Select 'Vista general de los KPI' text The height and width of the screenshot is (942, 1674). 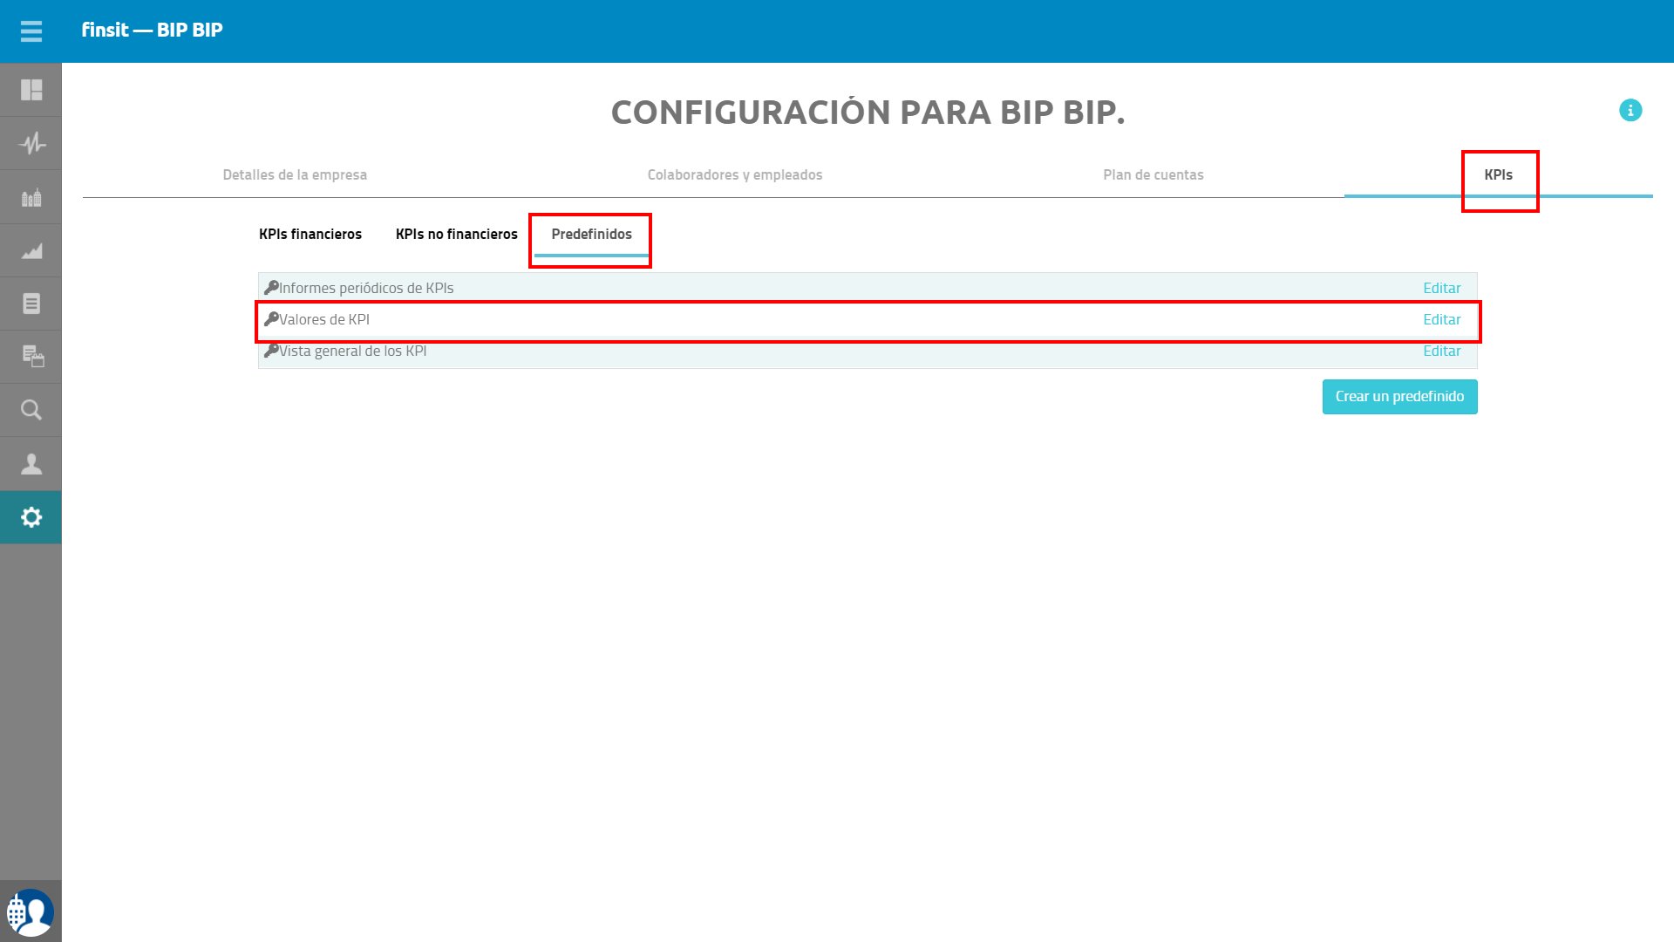pos(353,351)
